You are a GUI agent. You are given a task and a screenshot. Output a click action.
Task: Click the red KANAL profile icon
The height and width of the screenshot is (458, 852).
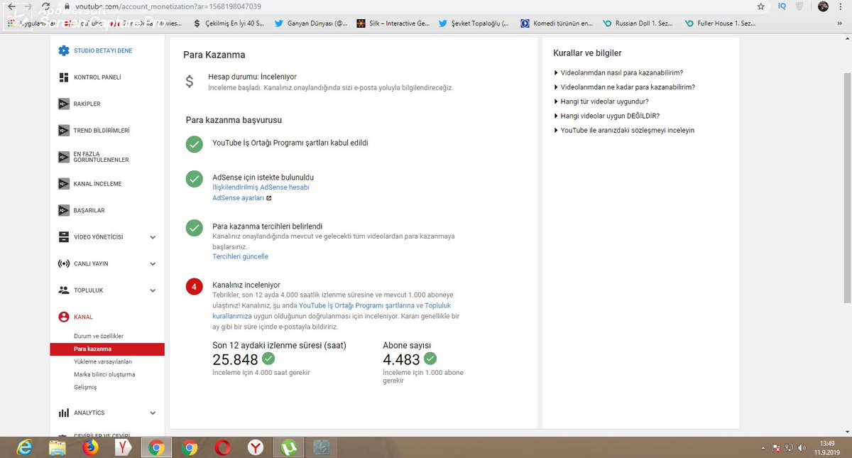(x=64, y=317)
